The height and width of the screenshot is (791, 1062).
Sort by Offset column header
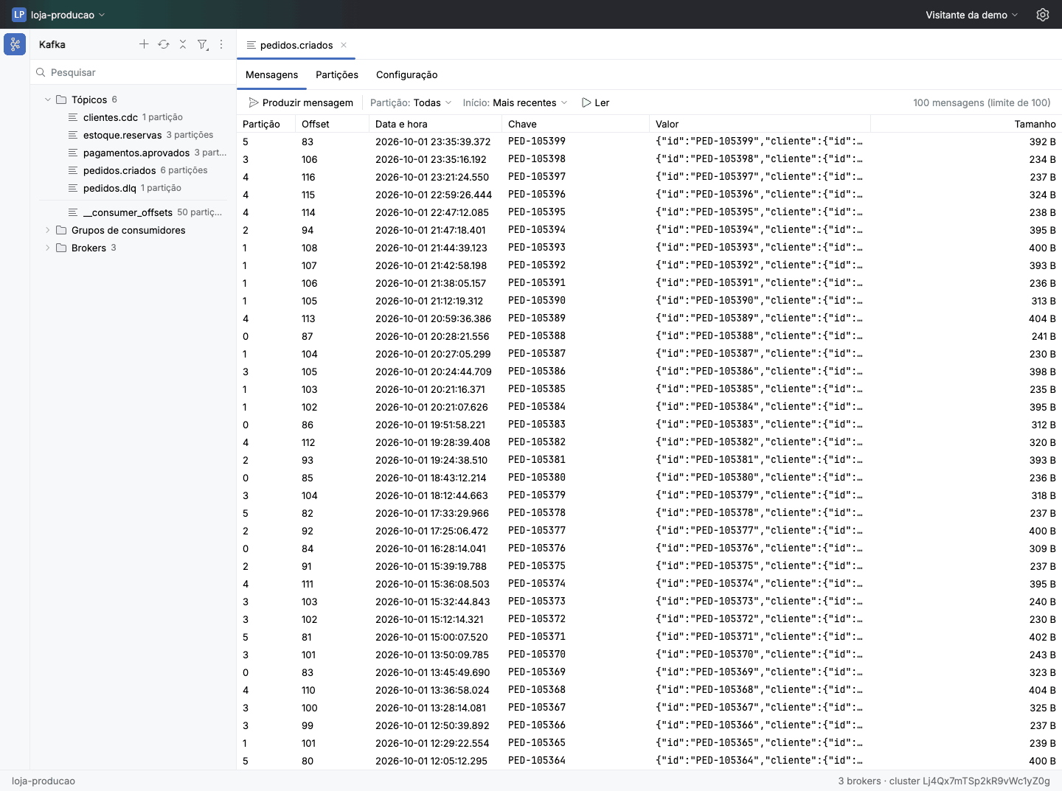(x=332, y=124)
